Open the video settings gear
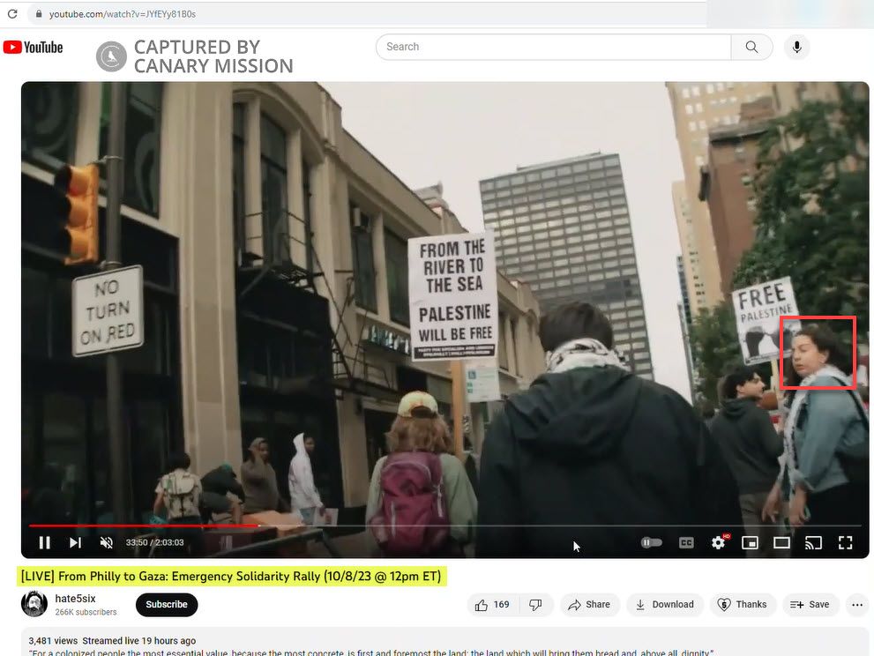Viewport: 874px width, 656px height. tap(718, 542)
